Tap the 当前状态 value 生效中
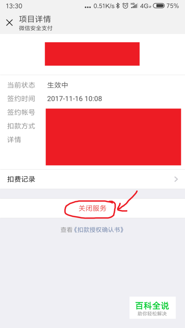Screen dimensions: 185x328 [x=58, y=85]
